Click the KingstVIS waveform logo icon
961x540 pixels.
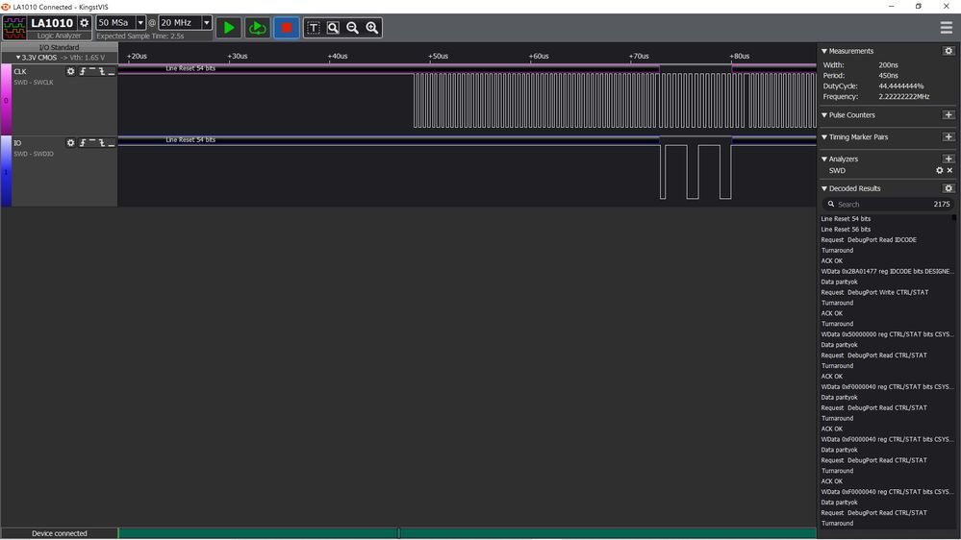tap(14, 28)
